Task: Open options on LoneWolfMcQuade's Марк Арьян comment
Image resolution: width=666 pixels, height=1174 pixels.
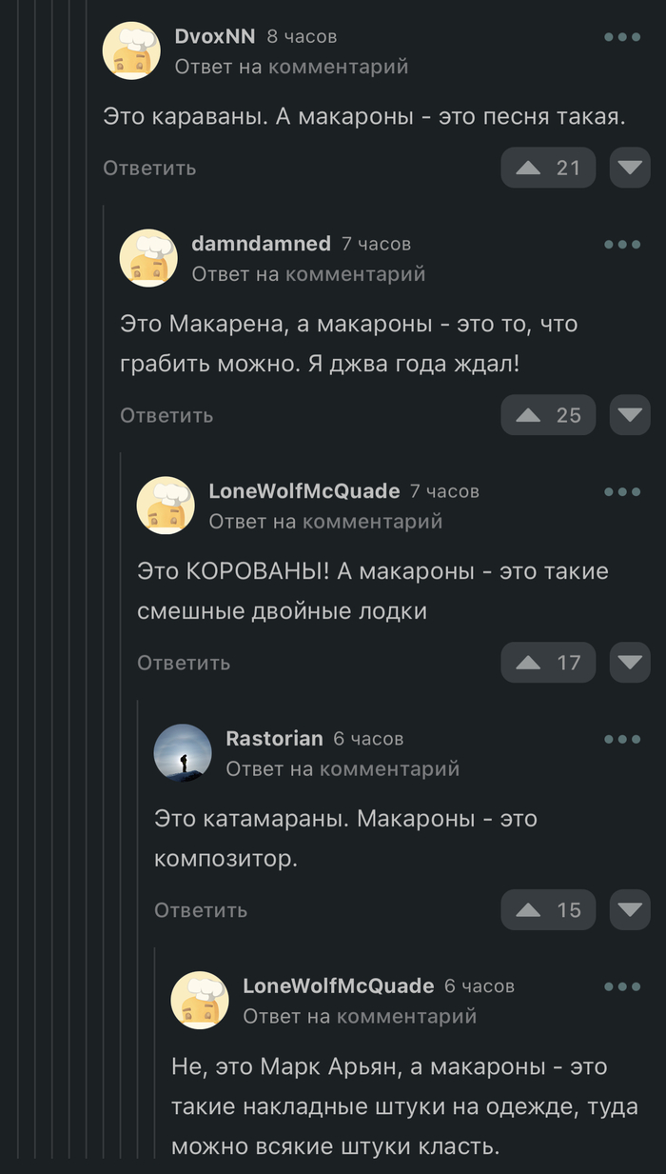Action: pos(622,987)
